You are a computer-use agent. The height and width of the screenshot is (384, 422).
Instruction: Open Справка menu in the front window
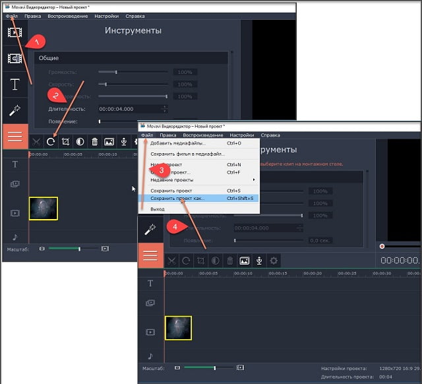coord(270,135)
